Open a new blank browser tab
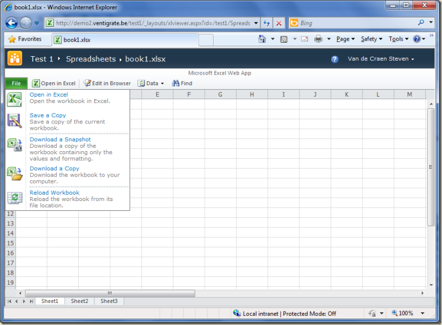This screenshot has width=442, height=325. pos(206,40)
